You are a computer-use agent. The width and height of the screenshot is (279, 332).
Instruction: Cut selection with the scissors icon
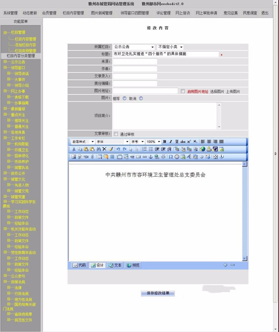point(74,149)
